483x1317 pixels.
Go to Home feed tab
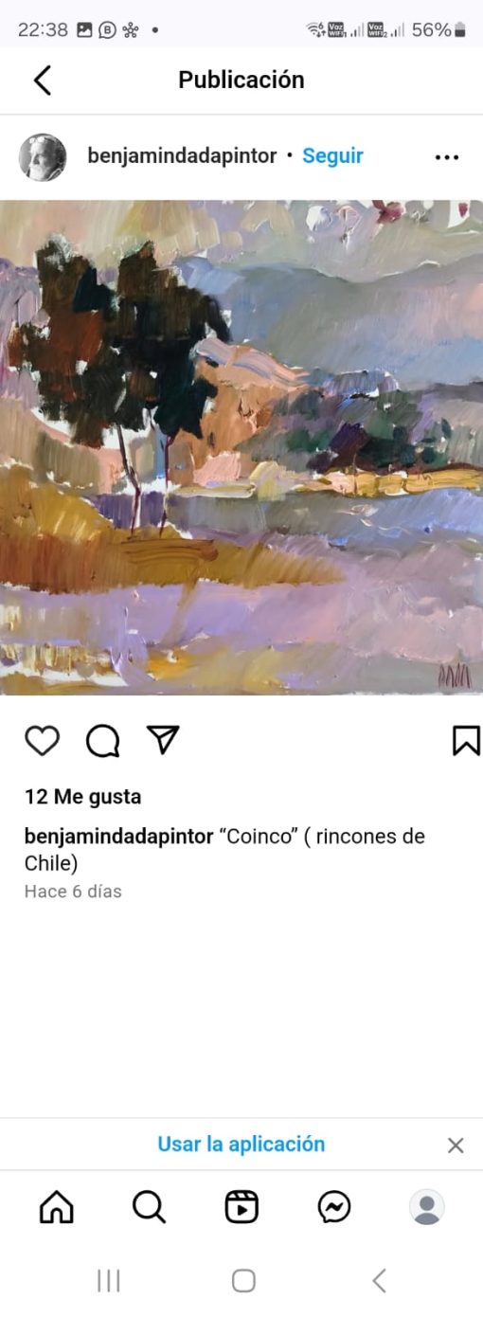(56, 1206)
